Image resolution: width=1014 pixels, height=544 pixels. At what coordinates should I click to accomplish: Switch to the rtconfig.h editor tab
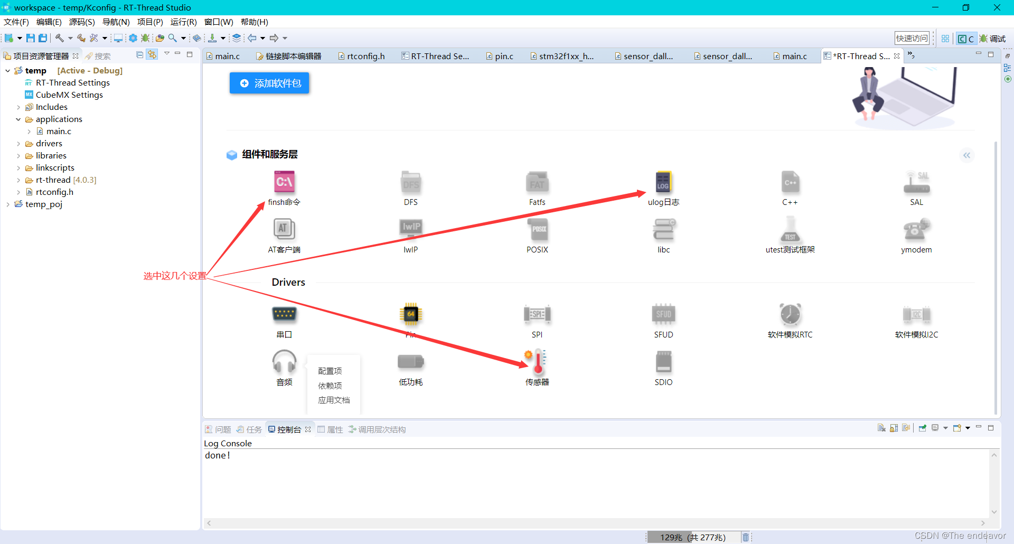coord(361,56)
